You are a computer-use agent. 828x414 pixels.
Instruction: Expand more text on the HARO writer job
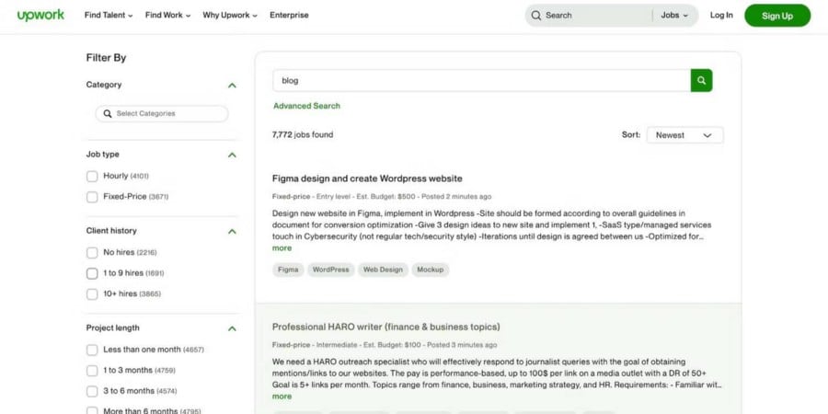[282, 397]
